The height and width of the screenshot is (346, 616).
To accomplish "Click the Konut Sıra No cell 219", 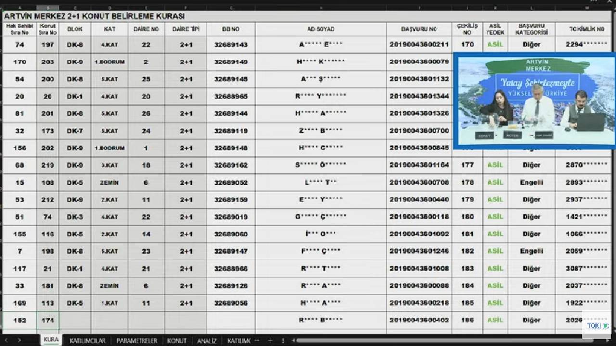I will pyautogui.click(x=48, y=165).
